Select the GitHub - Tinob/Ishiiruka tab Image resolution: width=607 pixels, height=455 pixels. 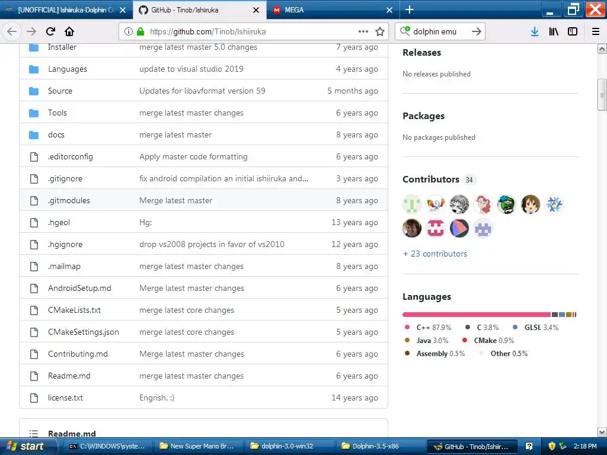click(x=199, y=9)
